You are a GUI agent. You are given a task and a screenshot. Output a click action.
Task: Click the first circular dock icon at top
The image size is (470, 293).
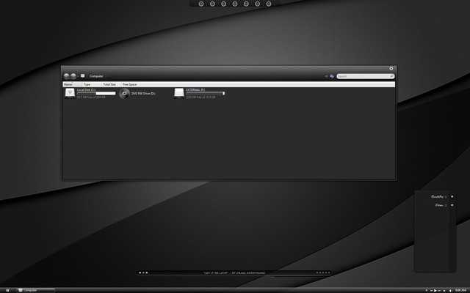point(201,4)
